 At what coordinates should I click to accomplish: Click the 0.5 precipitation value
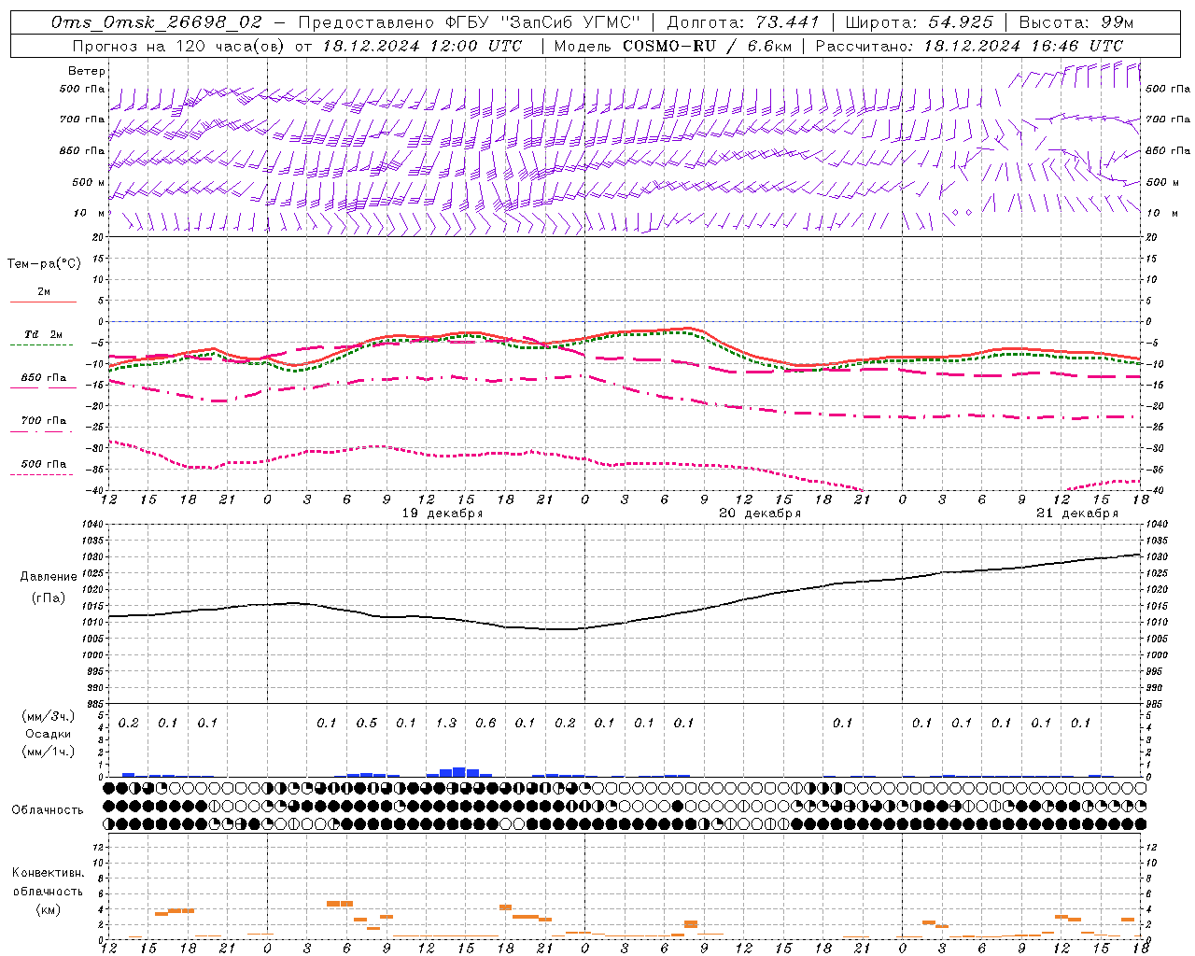367,723
